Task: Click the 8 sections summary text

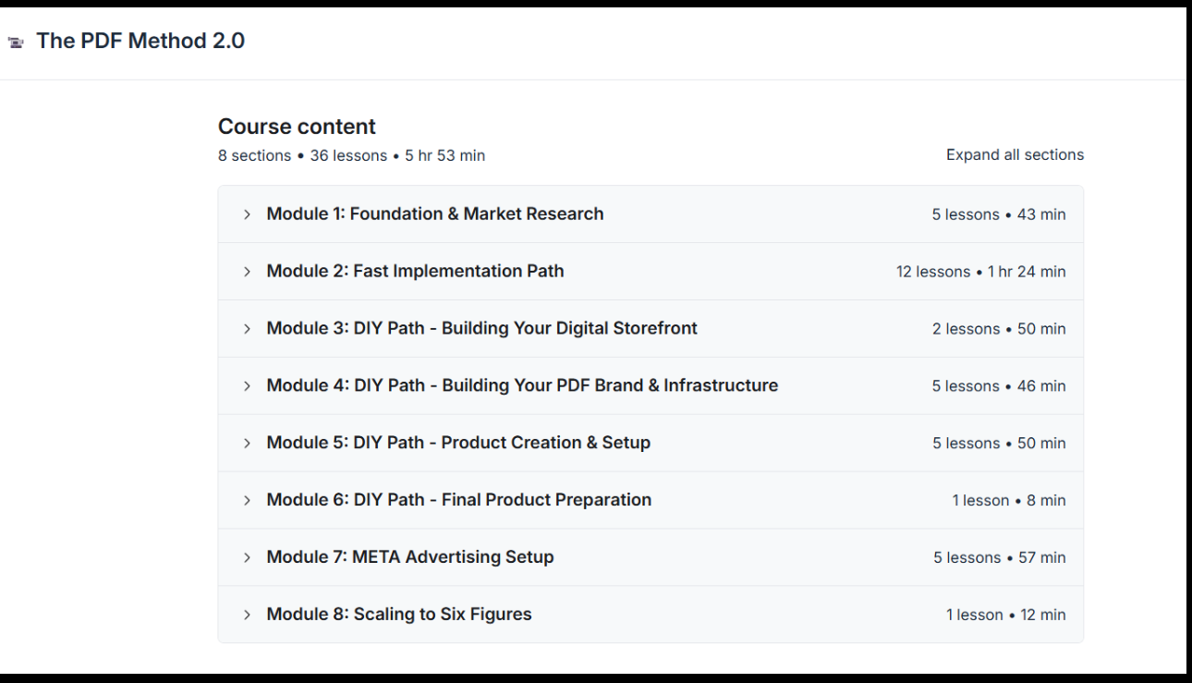Action: (x=254, y=155)
